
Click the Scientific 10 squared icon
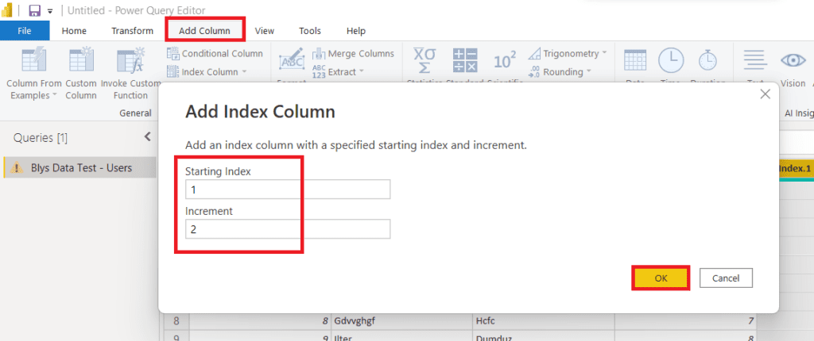click(x=505, y=60)
